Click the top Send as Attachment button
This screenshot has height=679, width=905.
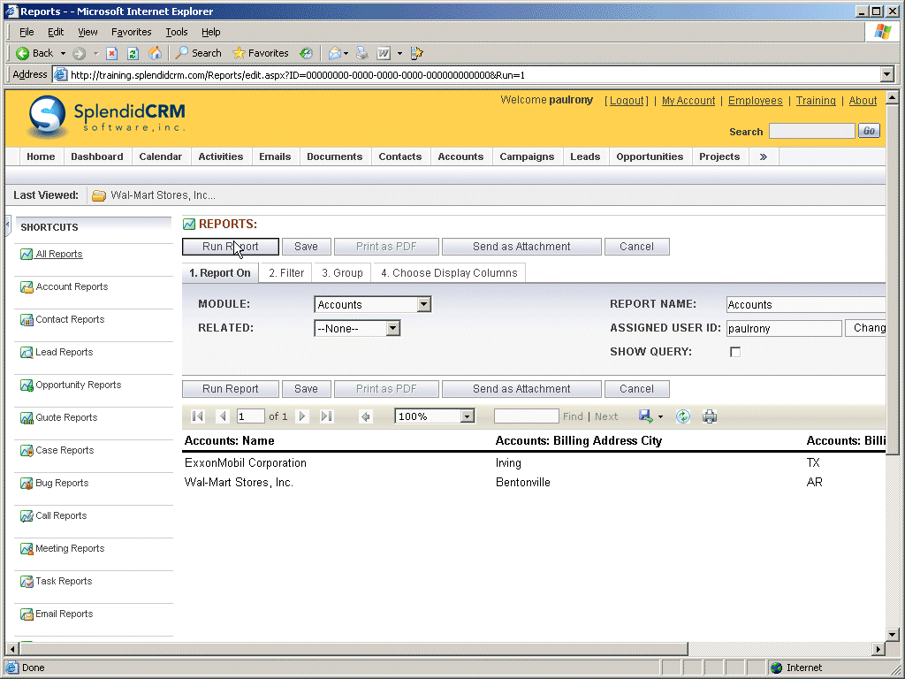(x=521, y=247)
